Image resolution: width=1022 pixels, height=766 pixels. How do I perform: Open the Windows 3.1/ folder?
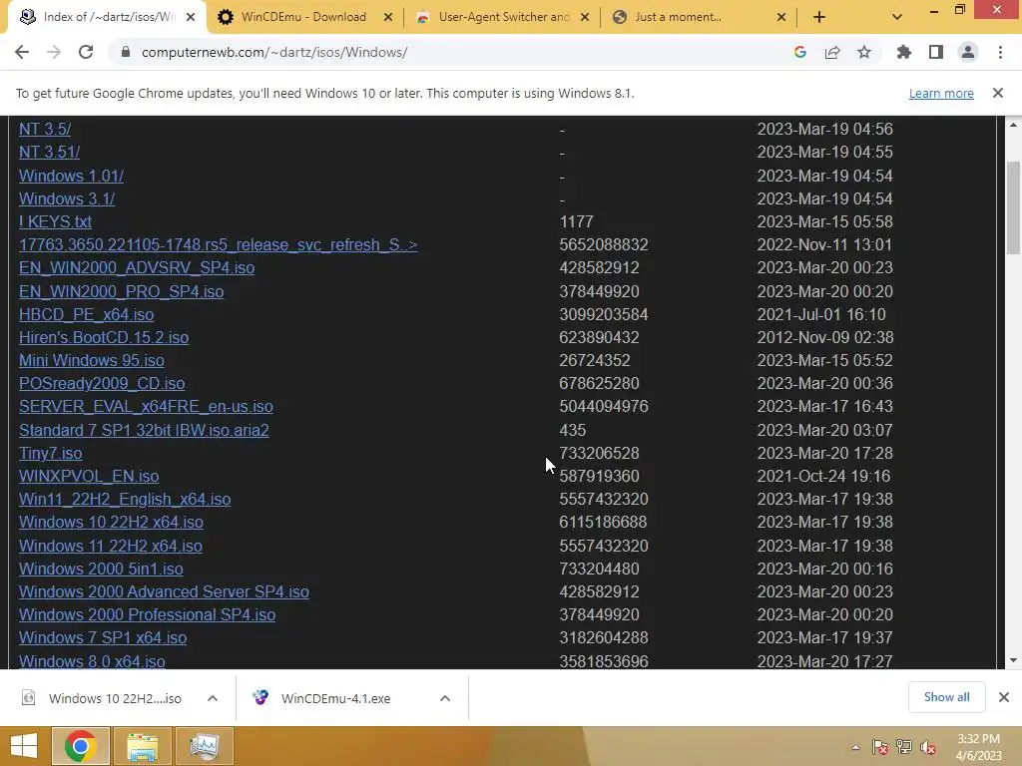(x=67, y=198)
